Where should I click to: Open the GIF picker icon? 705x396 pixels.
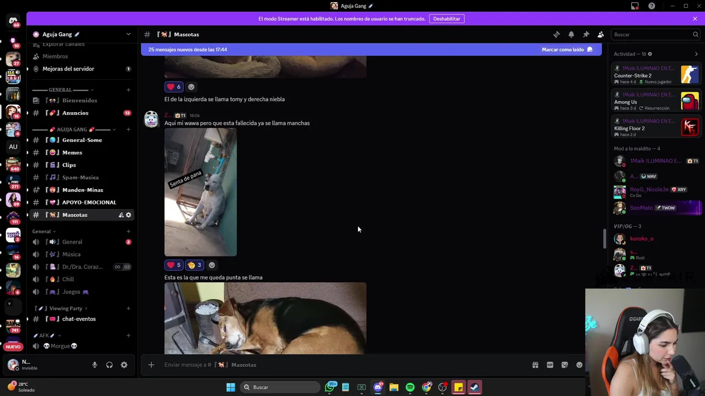point(550,365)
